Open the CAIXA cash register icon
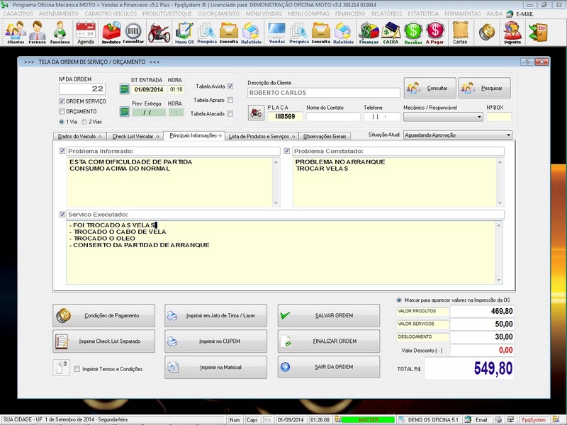The width and height of the screenshot is (567, 425). (x=391, y=32)
